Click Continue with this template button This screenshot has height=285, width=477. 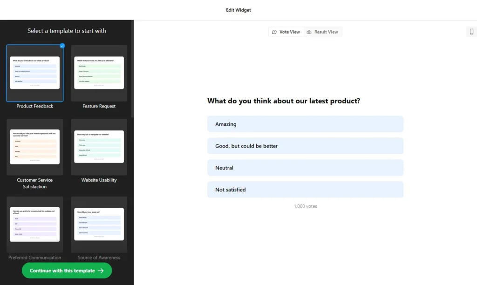coord(67,271)
